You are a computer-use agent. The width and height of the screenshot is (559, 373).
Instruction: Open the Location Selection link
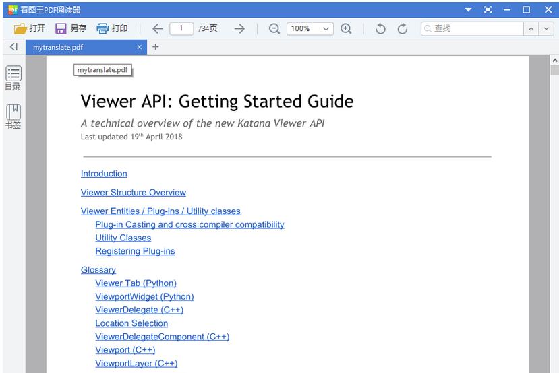131,323
